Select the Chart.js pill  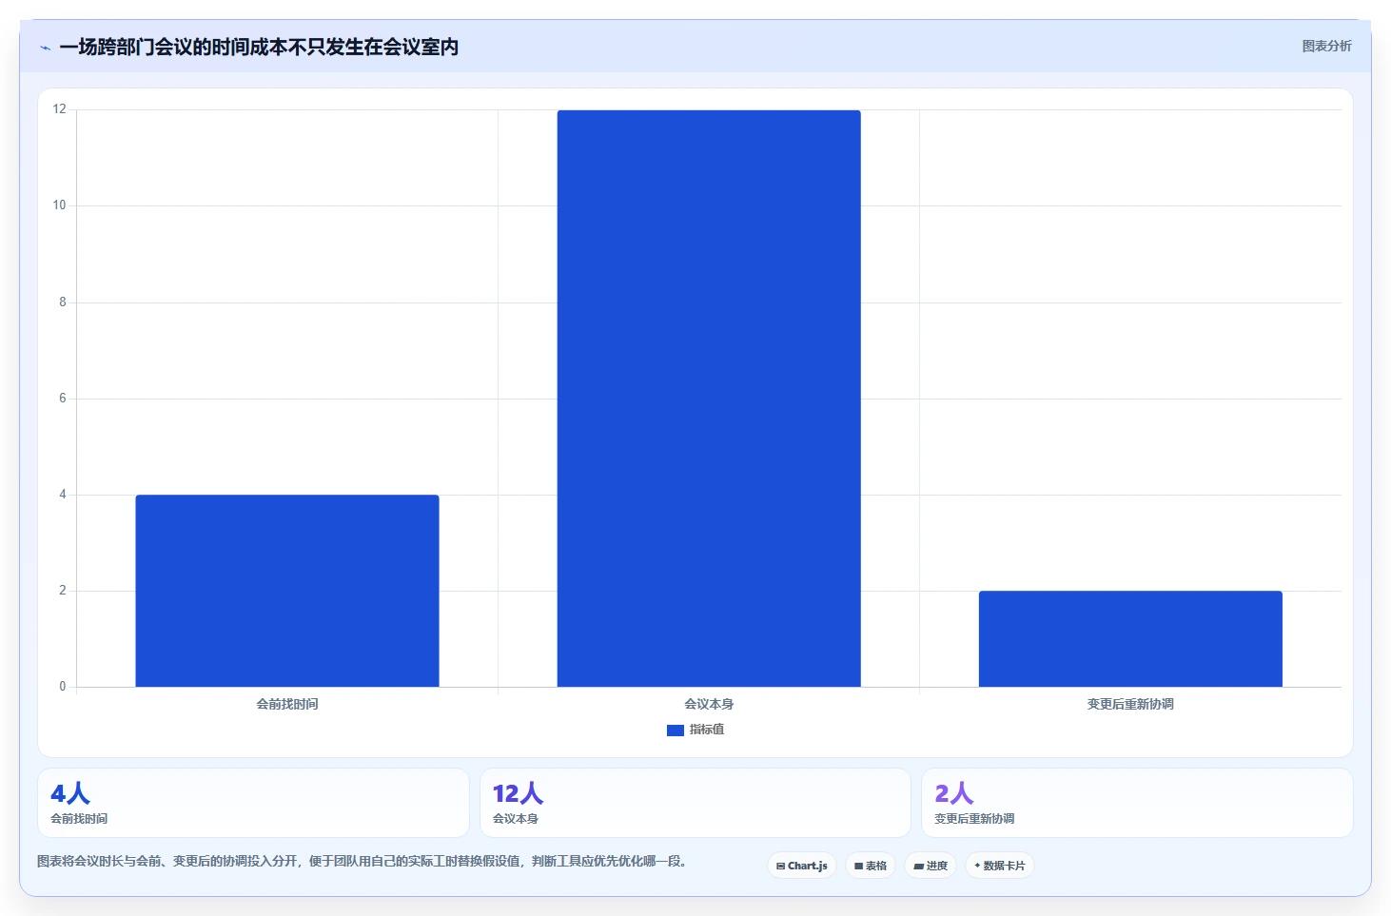(x=802, y=866)
